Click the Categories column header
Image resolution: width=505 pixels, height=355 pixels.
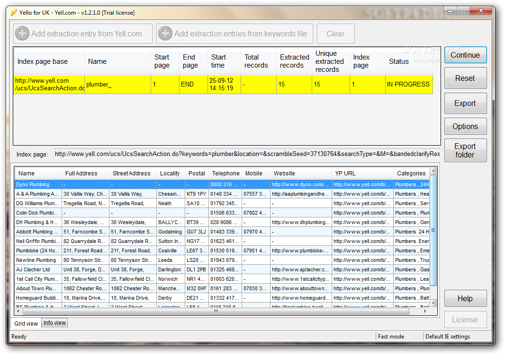(x=411, y=173)
